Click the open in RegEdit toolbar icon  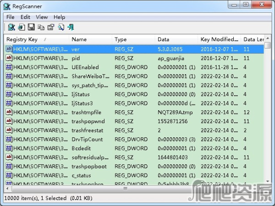pos(22,27)
